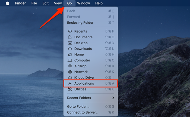Image resolution: width=190 pixels, height=117 pixels.
Task: Click the Recents clock icon
Action: point(70,31)
